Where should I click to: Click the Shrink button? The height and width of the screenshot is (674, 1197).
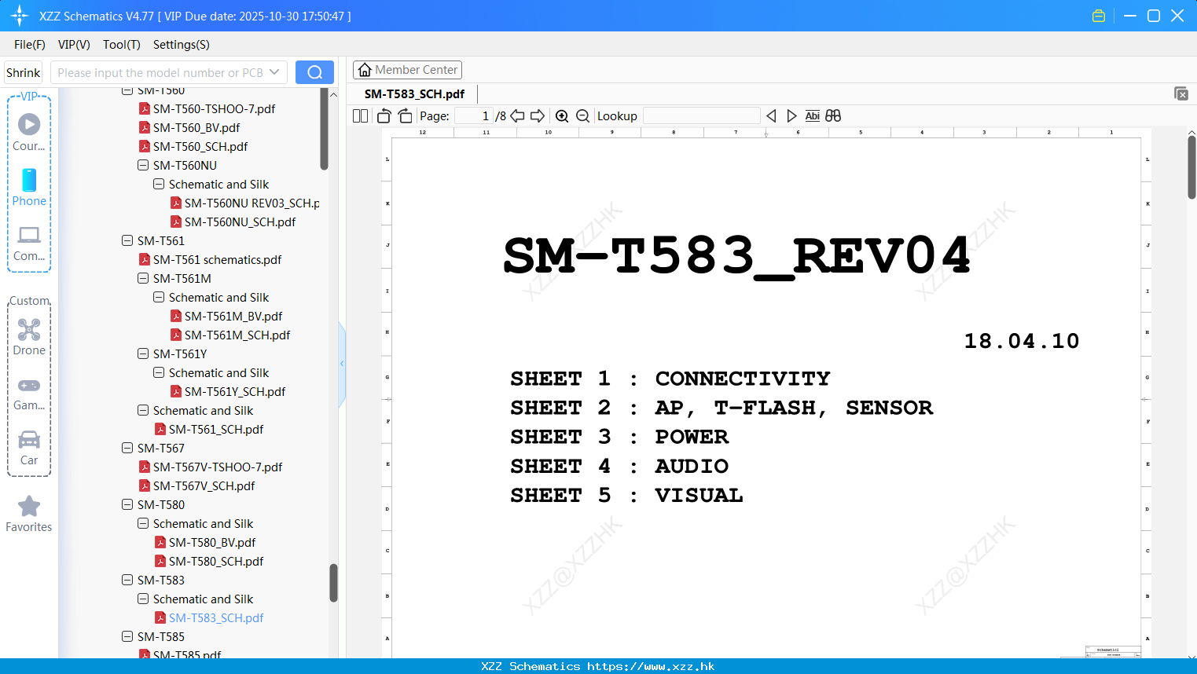coord(24,72)
